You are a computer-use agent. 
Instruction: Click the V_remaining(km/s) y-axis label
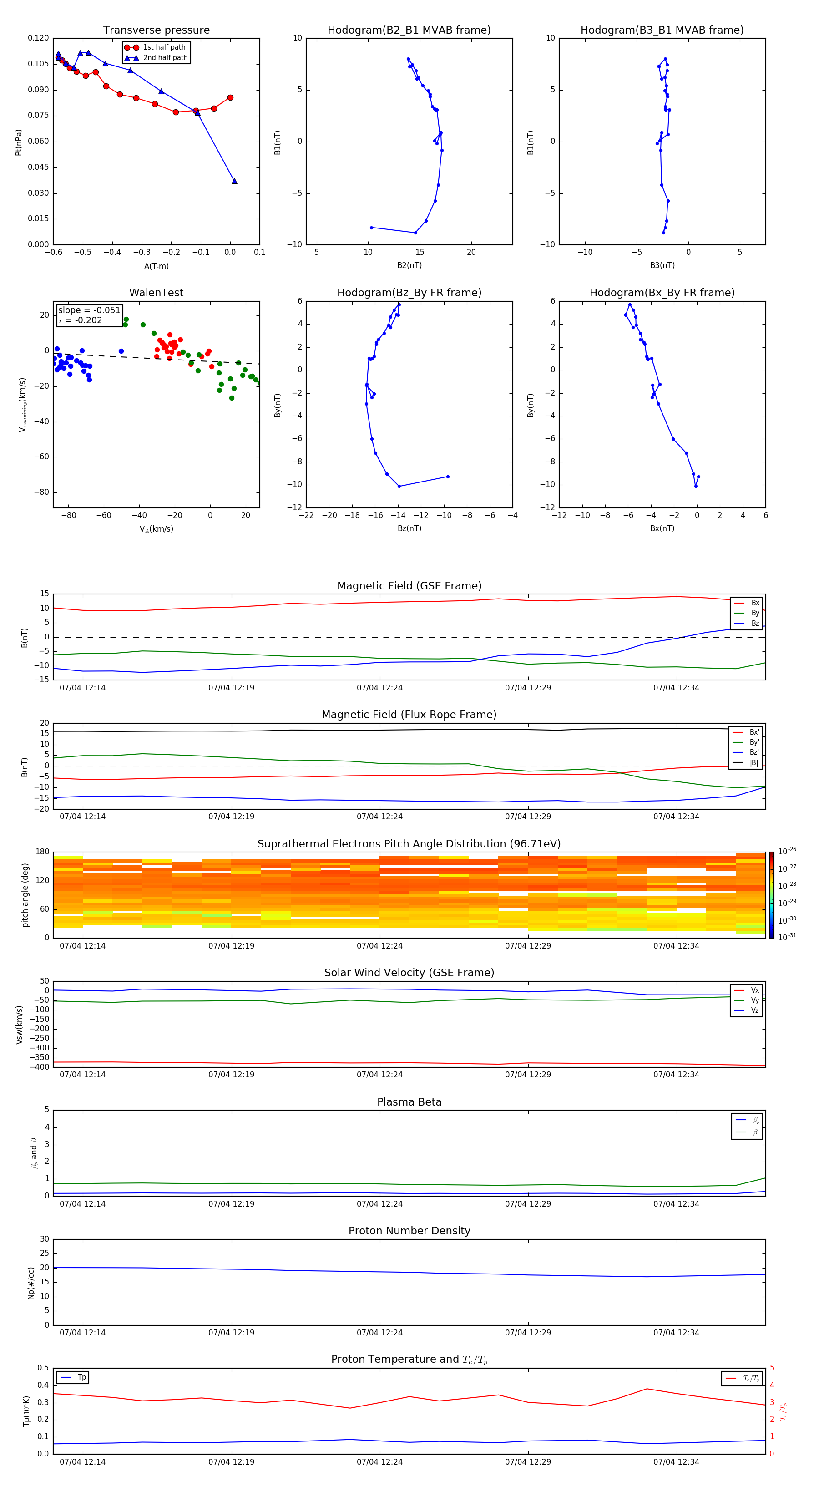22,405
